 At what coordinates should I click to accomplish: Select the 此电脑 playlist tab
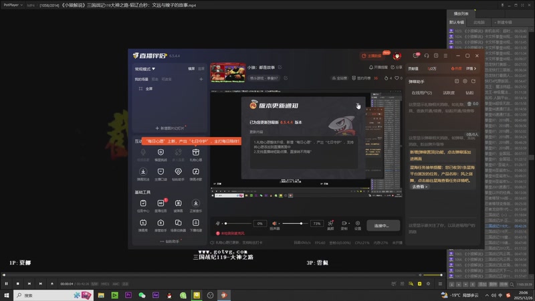[479, 22]
